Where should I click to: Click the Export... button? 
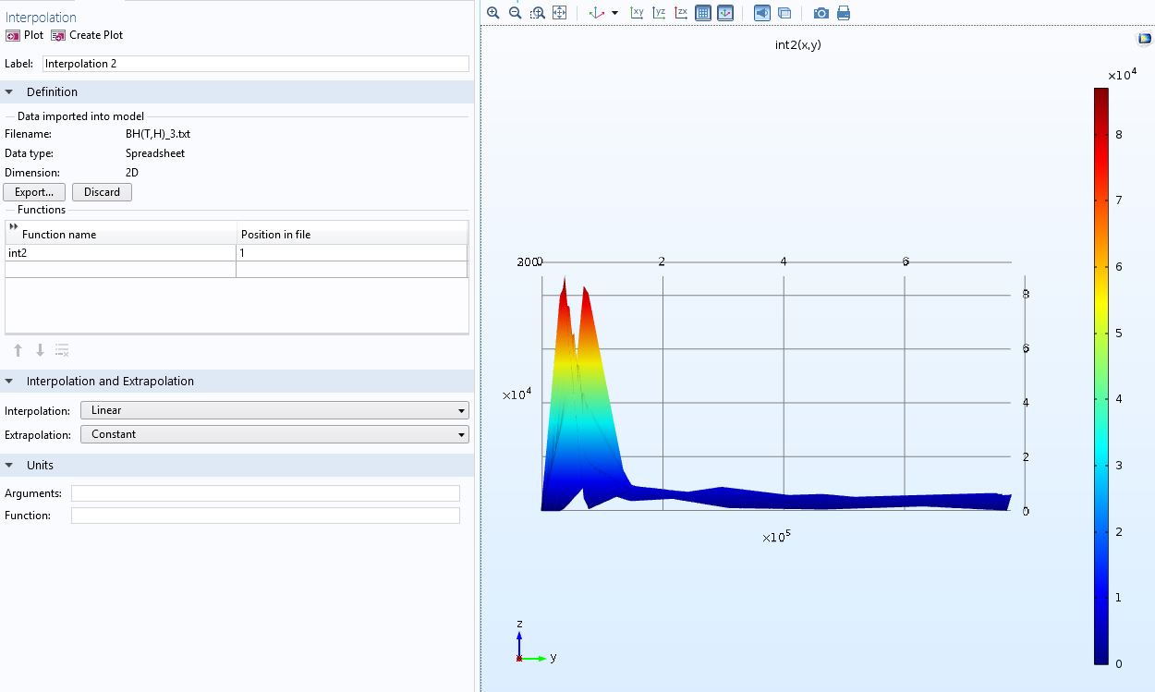(x=34, y=192)
